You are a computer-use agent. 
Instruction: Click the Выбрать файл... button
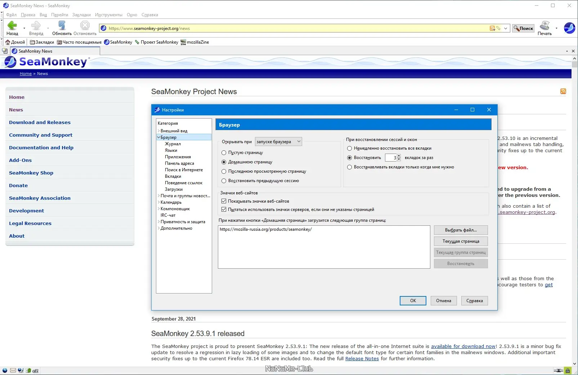click(x=461, y=230)
